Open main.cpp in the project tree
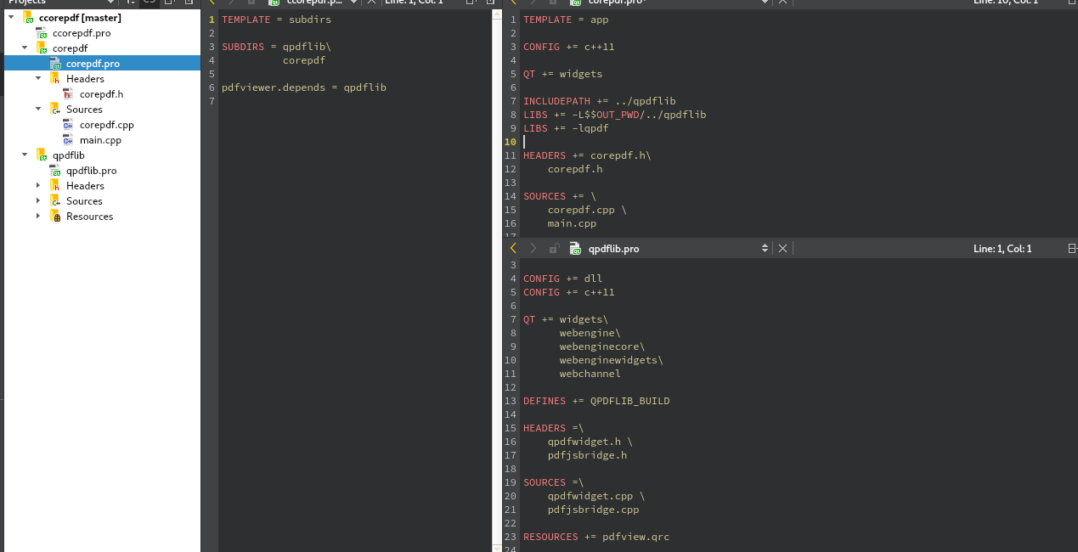 (100, 140)
